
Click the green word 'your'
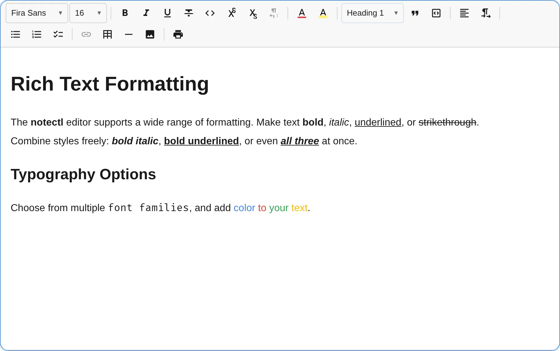click(279, 208)
